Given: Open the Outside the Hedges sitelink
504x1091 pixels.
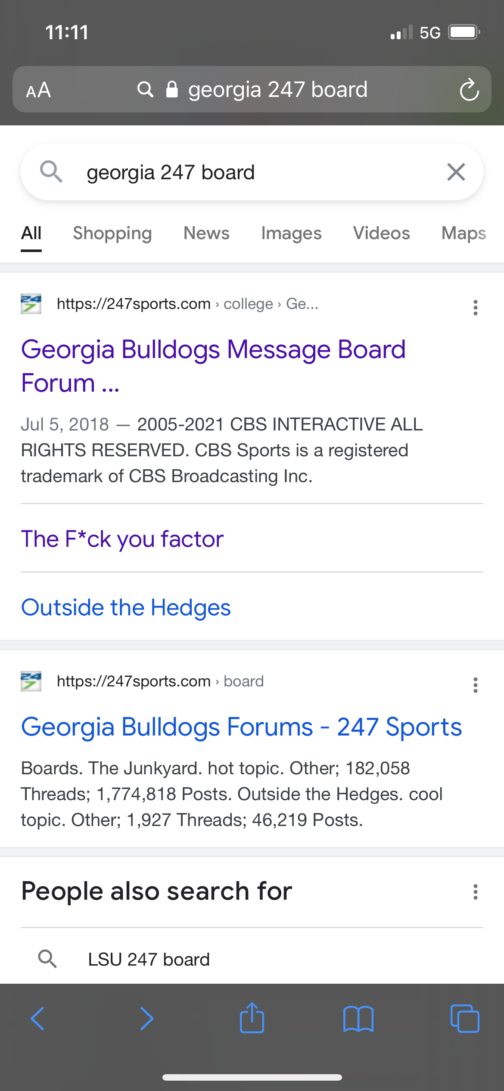Looking at the screenshot, I should click(126, 607).
